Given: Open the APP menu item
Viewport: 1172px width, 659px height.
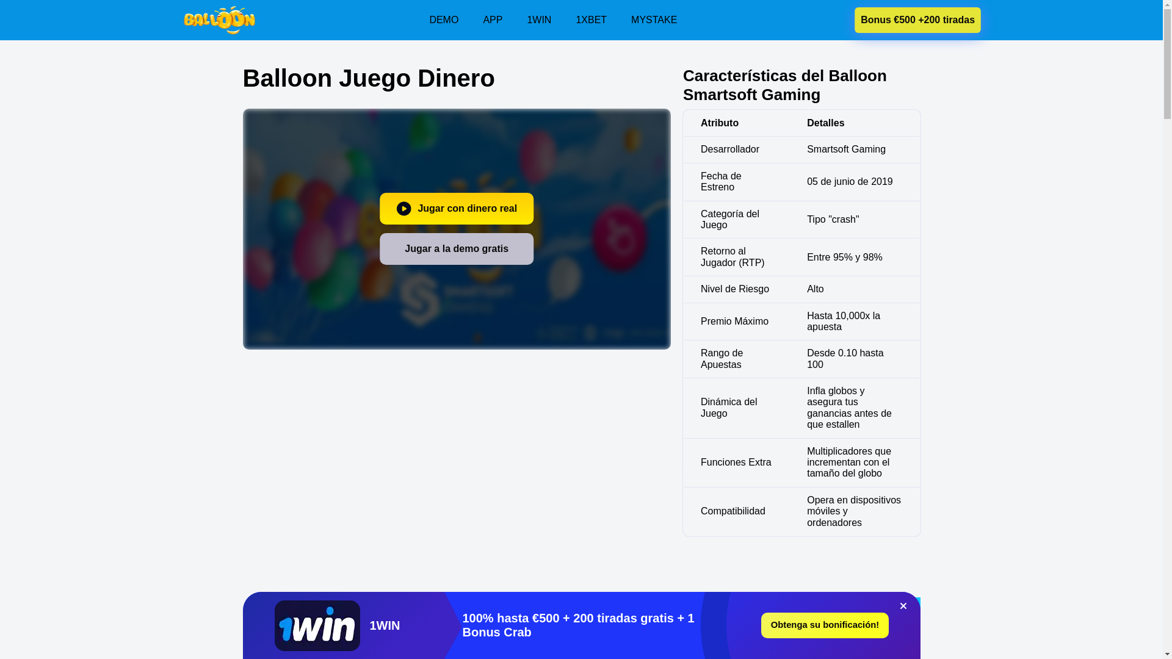Looking at the screenshot, I should (493, 20).
